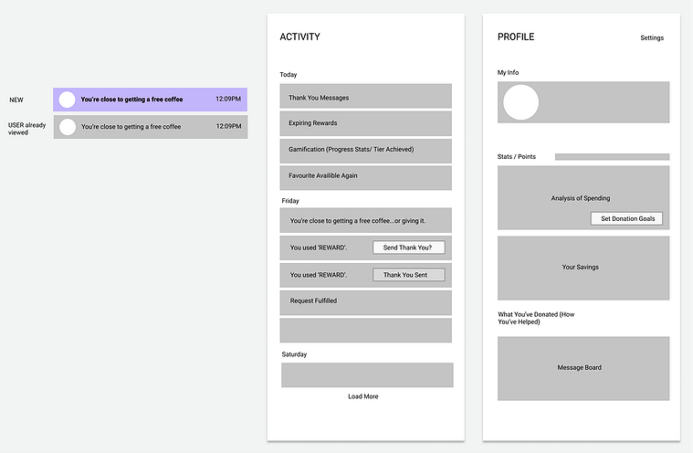Open Favourite Availible Again notification row
The height and width of the screenshot is (453, 693).
pos(365,178)
